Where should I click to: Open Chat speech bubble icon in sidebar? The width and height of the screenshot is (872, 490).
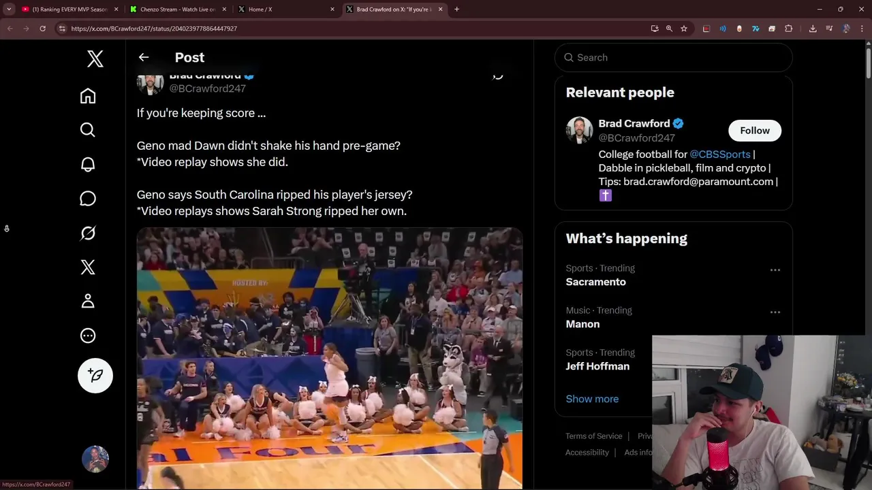click(x=88, y=199)
